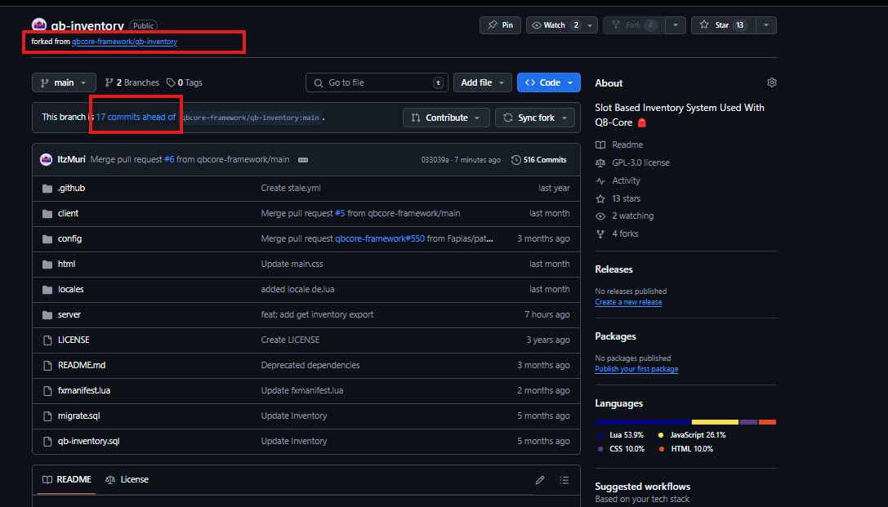The width and height of the screenshot is (888, 507).
Task: Open Create a new release link
Action: (x=628, y=301)
